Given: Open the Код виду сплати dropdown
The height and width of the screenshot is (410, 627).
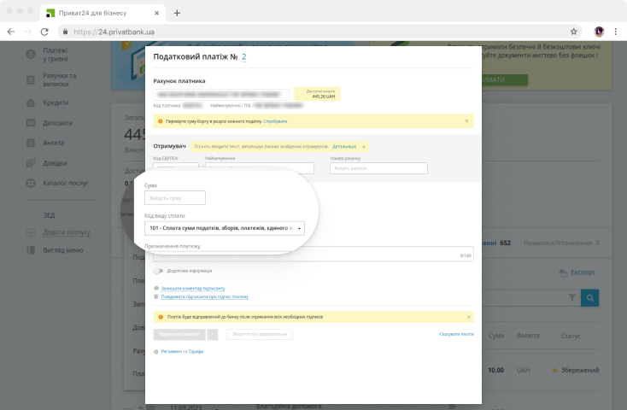Looking at the screenshot, I should click(x=225, y=228).
